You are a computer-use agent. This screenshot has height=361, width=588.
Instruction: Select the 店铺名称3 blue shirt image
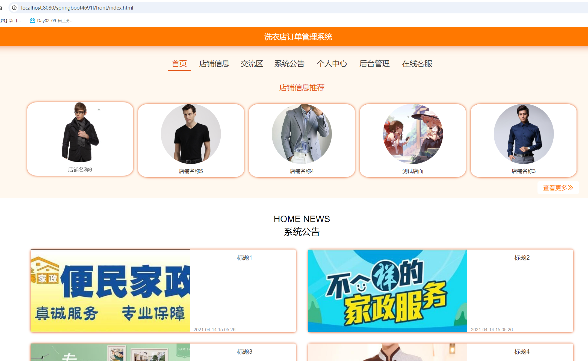click(524, 134)
